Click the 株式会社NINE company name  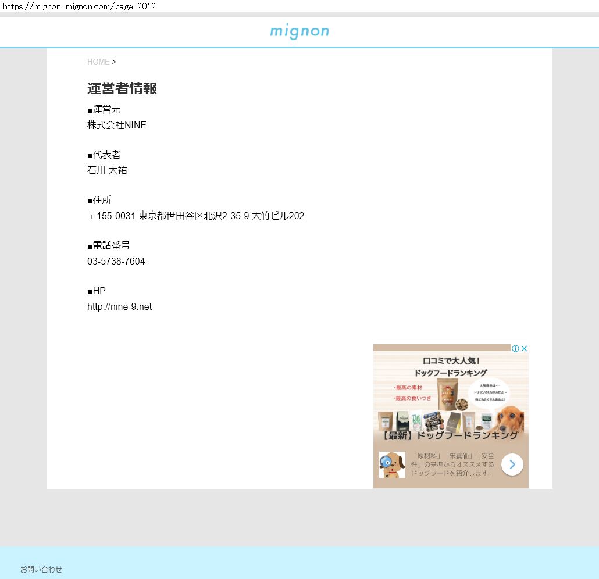[117, 125]
